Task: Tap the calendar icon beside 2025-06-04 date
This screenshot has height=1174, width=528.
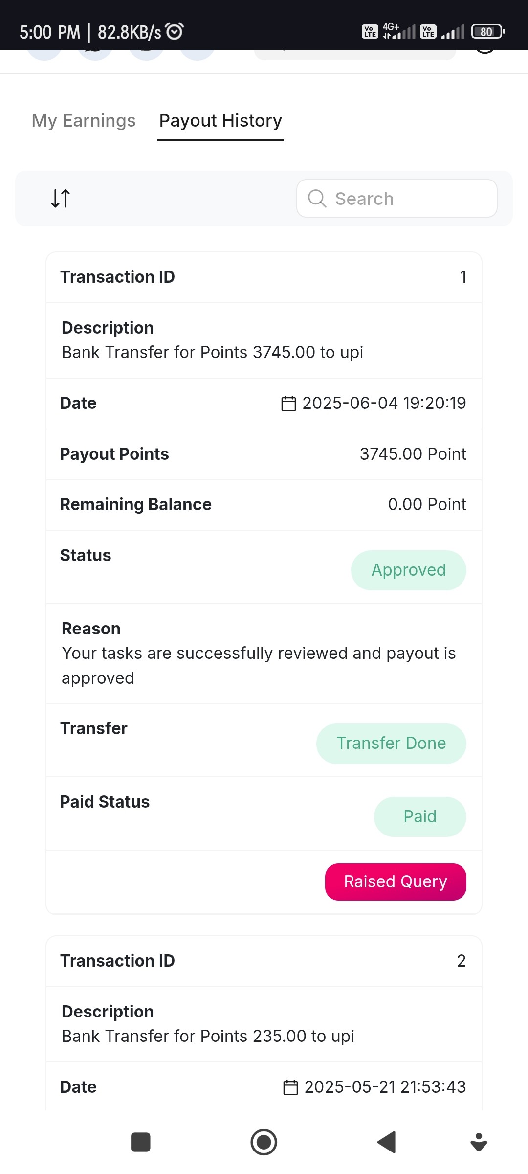Action: coord(288,404)
